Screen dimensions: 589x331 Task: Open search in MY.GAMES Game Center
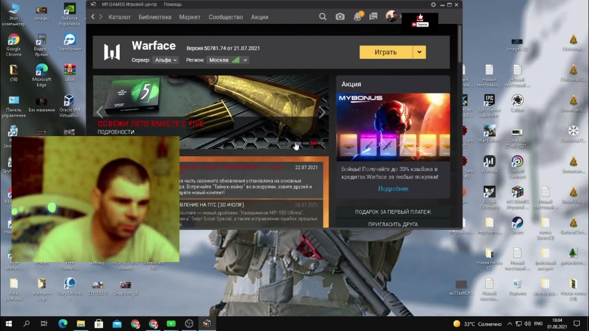click(x=323, y=17)
